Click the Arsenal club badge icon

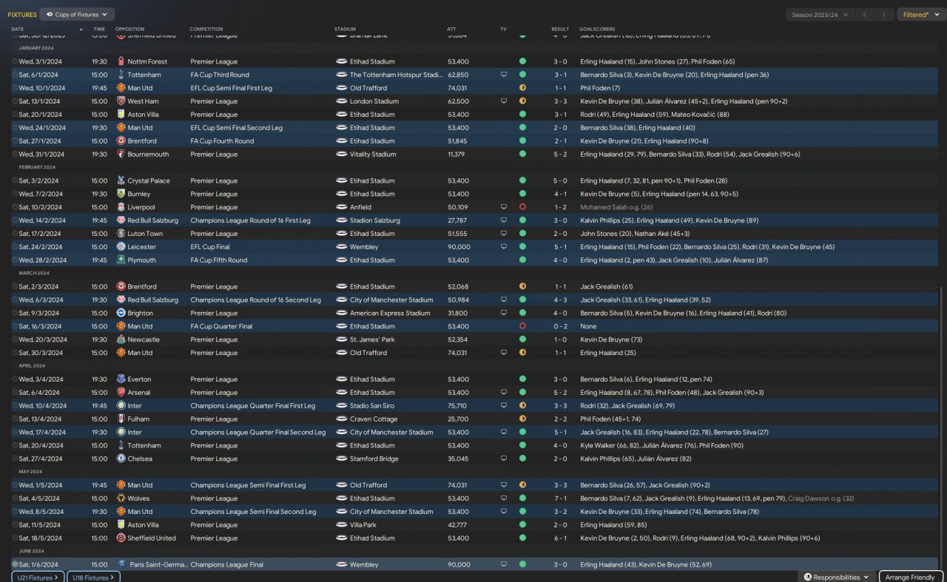coord(121,393)
